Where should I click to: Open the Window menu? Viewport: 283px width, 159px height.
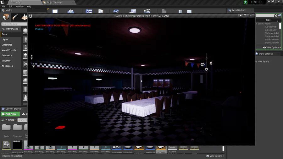tap(19, 7)
